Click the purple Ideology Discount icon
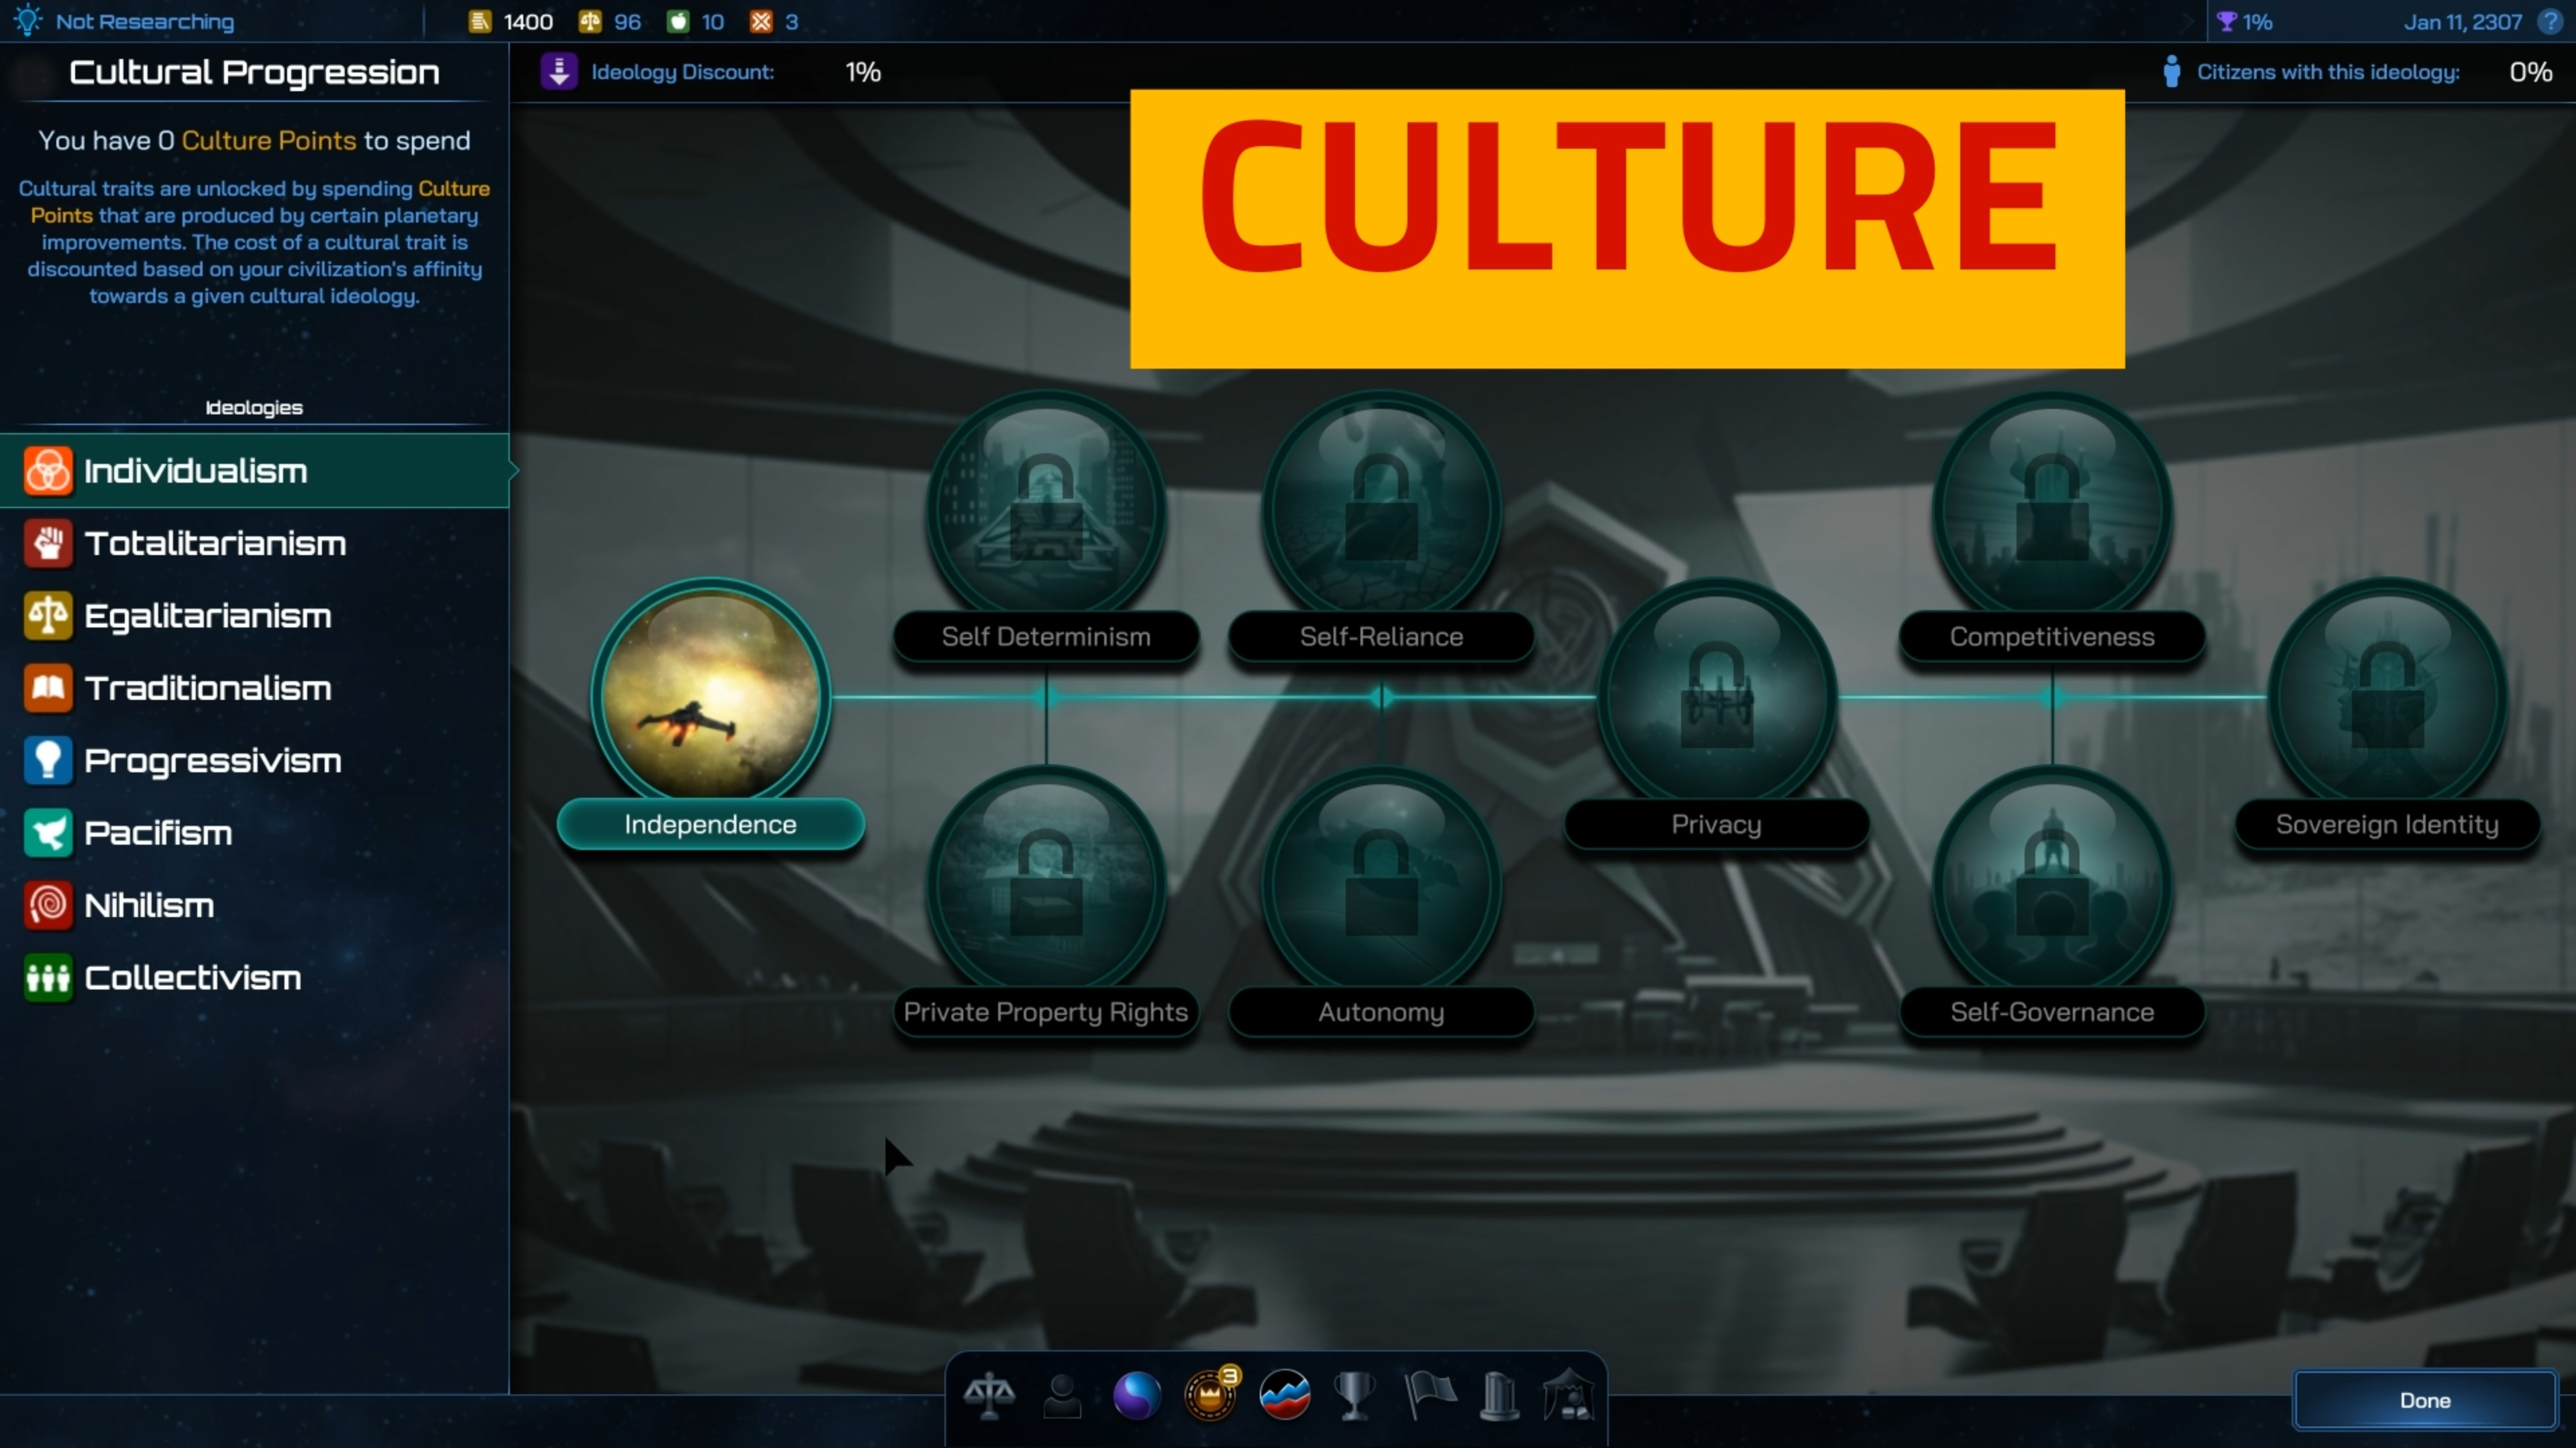This screenshot has width=2576, height=1448. [559, 72]
